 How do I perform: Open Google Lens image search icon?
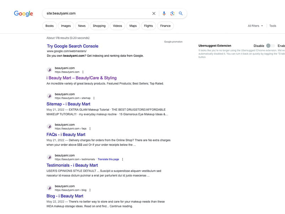[172, 13]
